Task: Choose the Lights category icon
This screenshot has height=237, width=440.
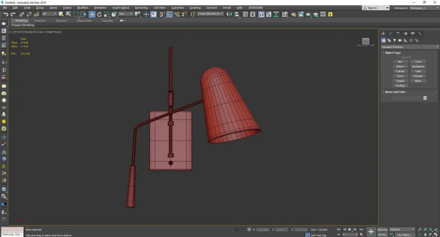Action: pyautogui.click(x=395, y=40)
